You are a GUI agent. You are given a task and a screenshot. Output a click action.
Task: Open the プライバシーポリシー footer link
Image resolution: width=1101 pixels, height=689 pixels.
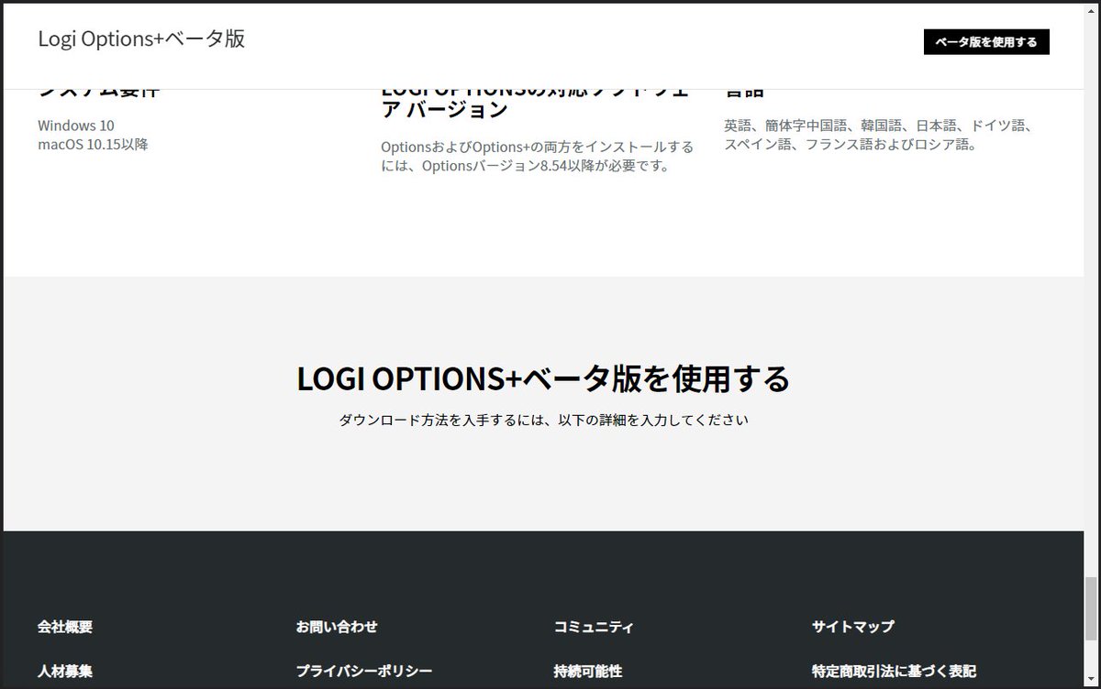tap(363, 671)
